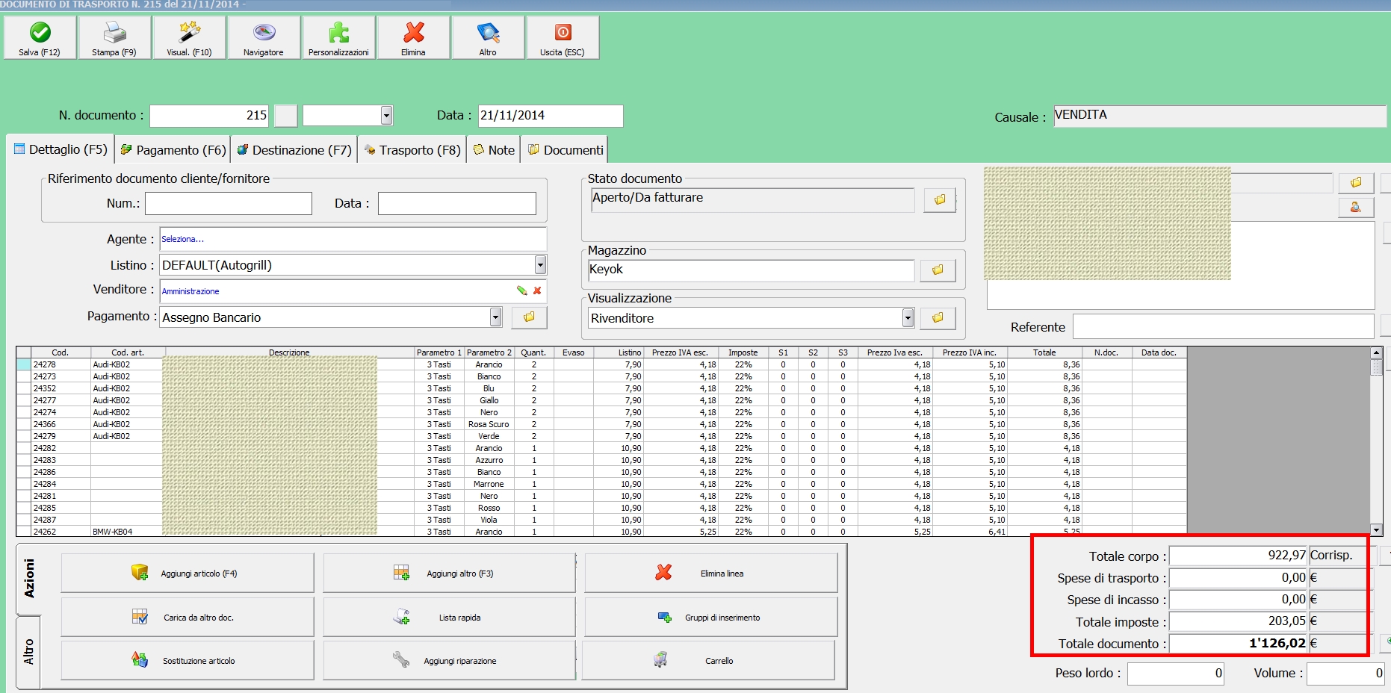Open Lista rapida
Screen dimensions: 1391x693
tap(449, 617)
